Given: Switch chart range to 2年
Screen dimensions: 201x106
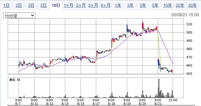Looking at the screenshot, I should pyautogui.click(x=130, y=6).
